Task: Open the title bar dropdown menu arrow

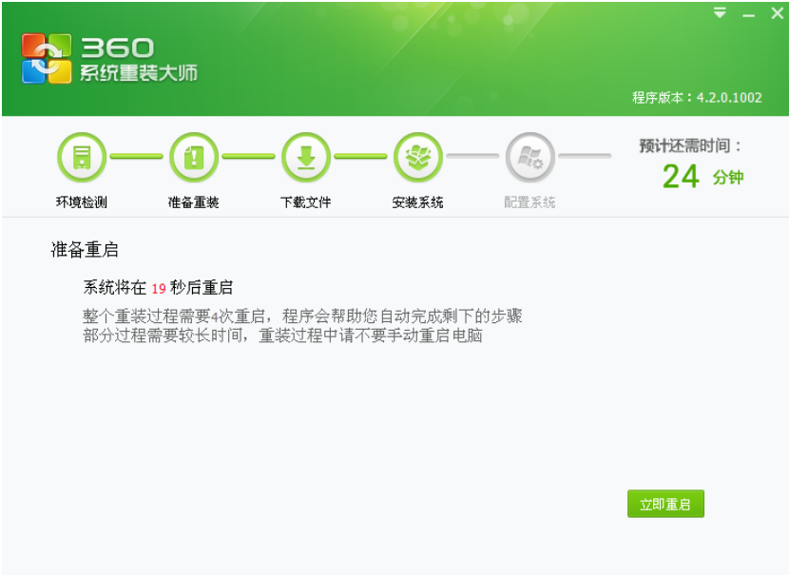Action: [720, 13]
